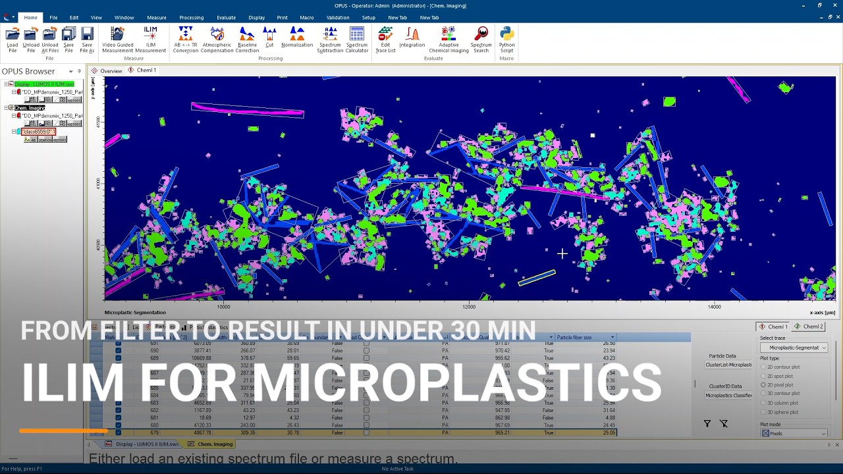Click the Unload File icon

click(x=31, y=40)
